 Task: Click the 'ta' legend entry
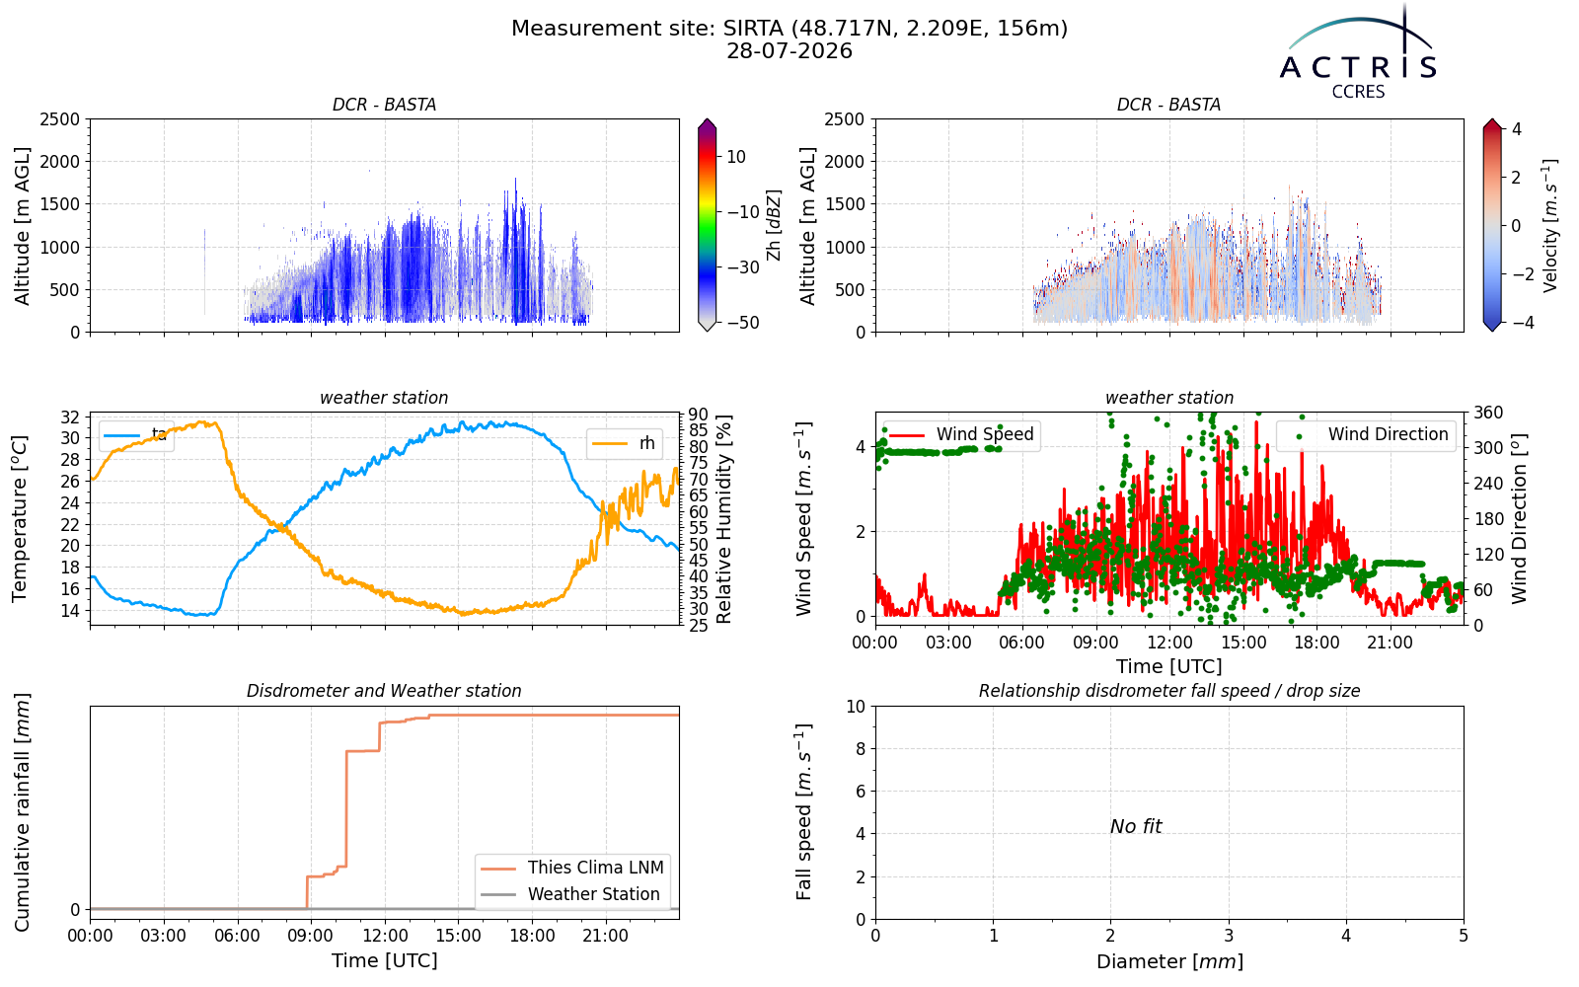[137, 435]
